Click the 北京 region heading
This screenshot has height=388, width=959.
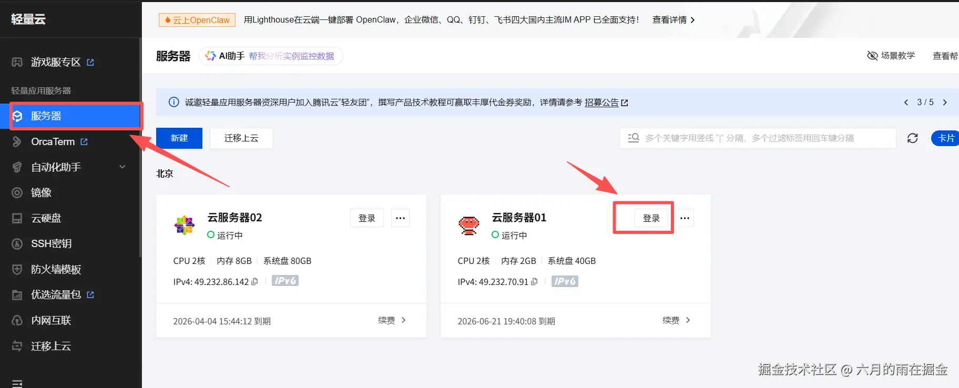coord(165,173)
